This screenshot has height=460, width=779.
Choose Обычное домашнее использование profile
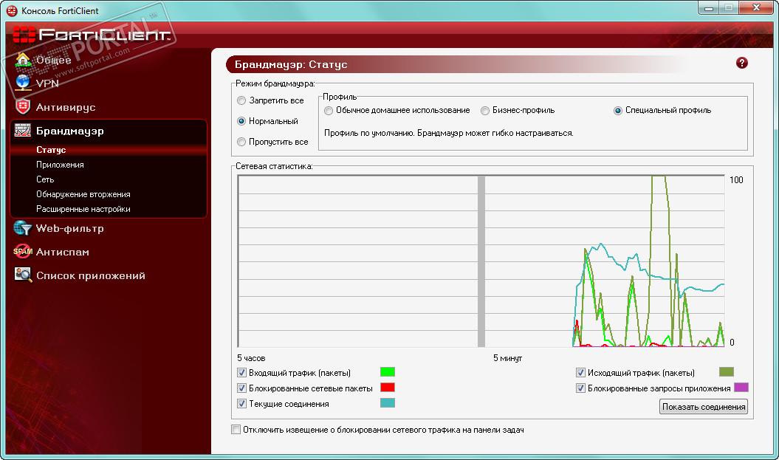(329, 110)
